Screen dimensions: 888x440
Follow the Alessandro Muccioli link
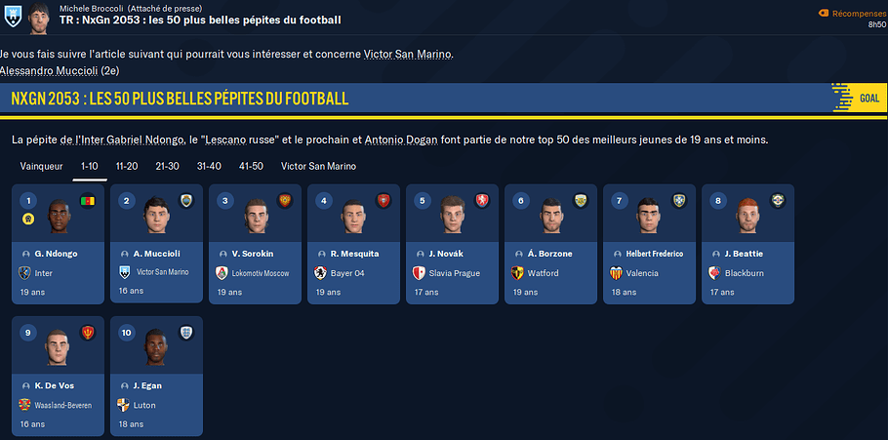(48, 71)
